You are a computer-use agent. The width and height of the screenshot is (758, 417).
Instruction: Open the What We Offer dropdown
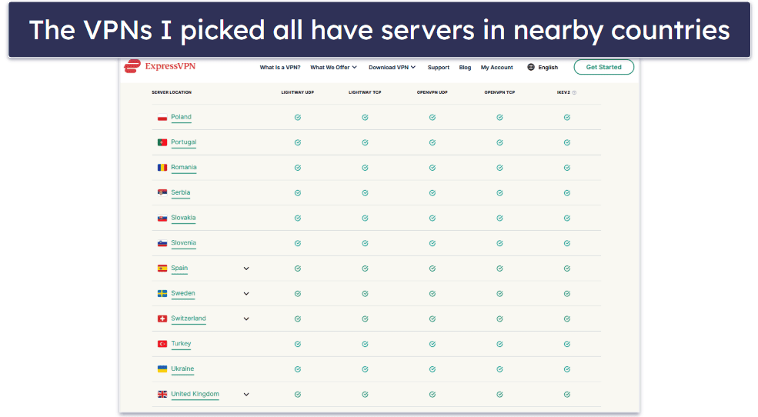click(333, 67)
